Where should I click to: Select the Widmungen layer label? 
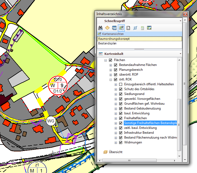coord(133,142)
